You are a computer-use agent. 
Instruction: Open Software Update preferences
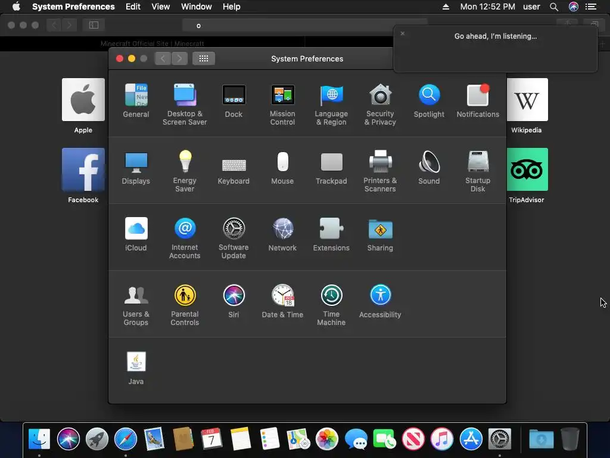(234, 238)
